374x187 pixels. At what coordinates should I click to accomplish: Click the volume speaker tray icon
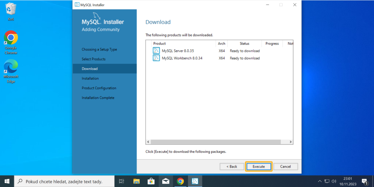[x=334, y=181]
